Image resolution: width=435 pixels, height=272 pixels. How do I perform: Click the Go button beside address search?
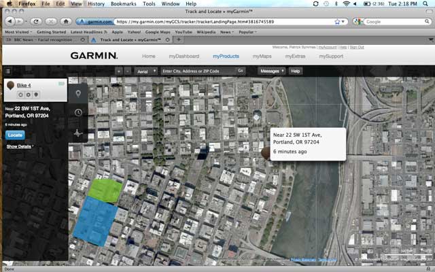241,71
